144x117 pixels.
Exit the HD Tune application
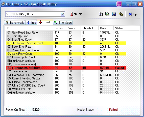coord(133,14)
